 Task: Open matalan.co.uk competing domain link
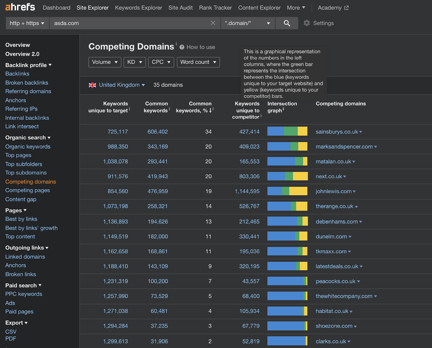tap(333, 162)
